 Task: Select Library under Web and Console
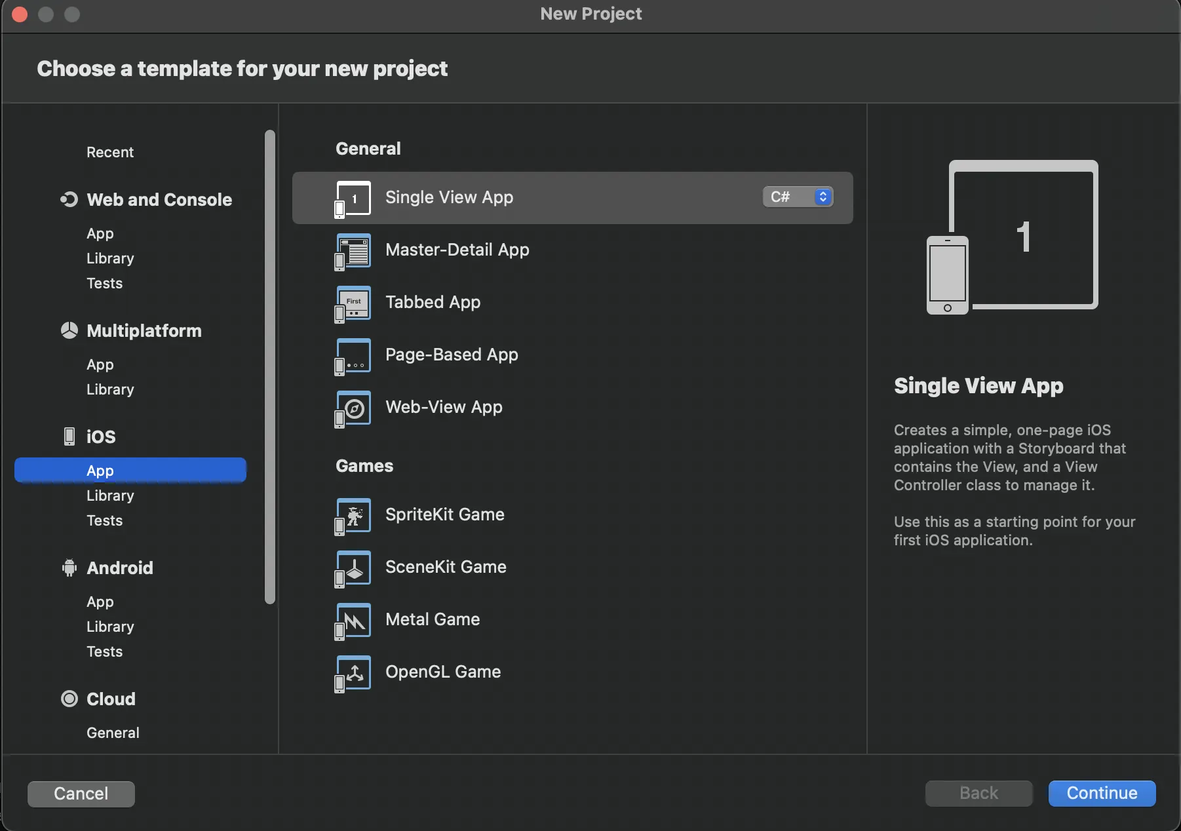click(x=110, y=258)
